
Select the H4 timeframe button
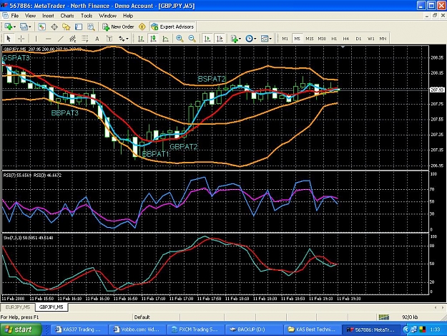point(346,39)
